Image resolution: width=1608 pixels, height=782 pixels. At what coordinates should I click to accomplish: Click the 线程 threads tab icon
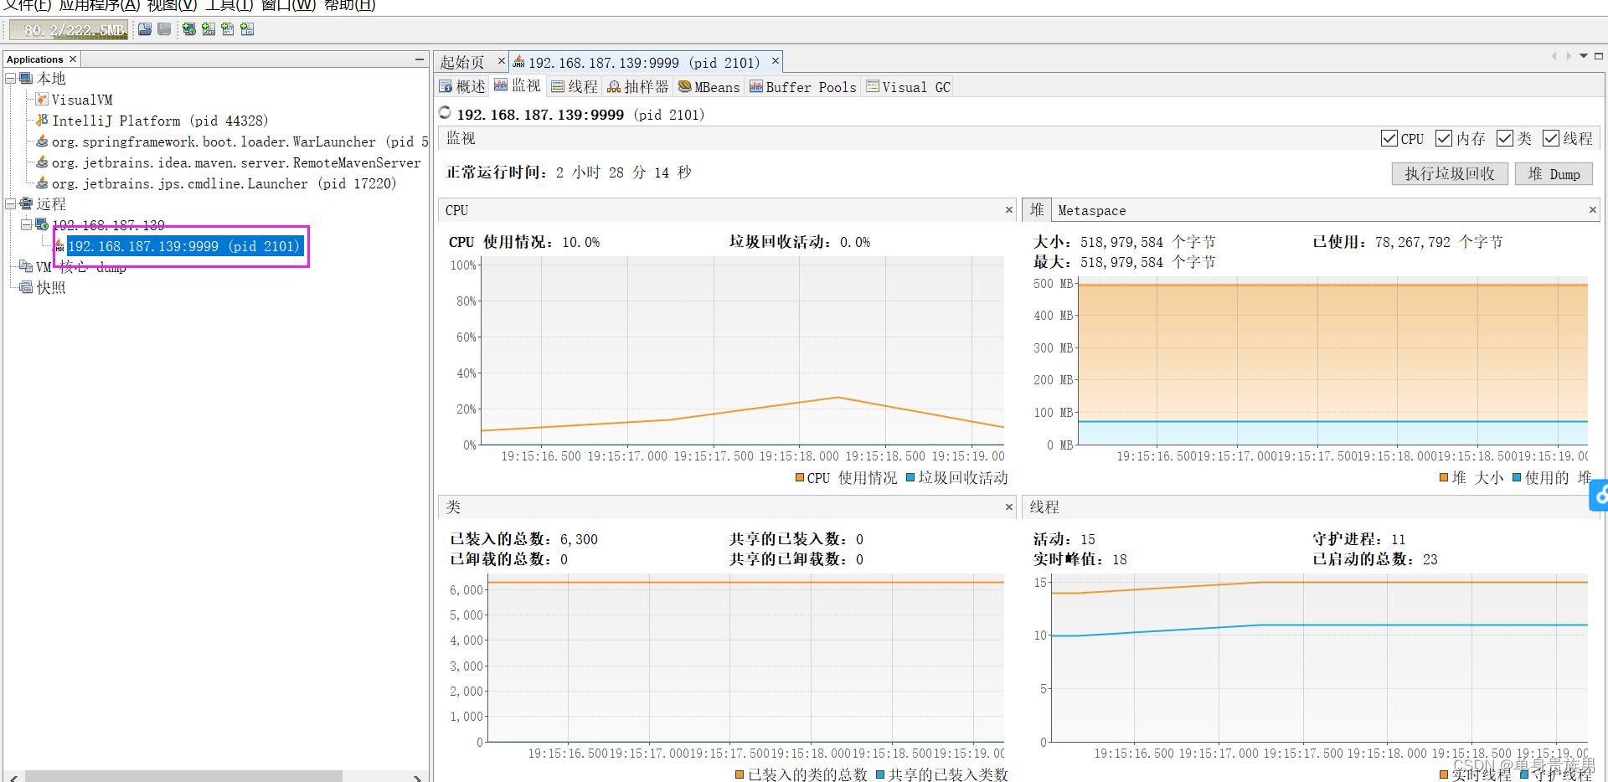click(x=558, y=86)
